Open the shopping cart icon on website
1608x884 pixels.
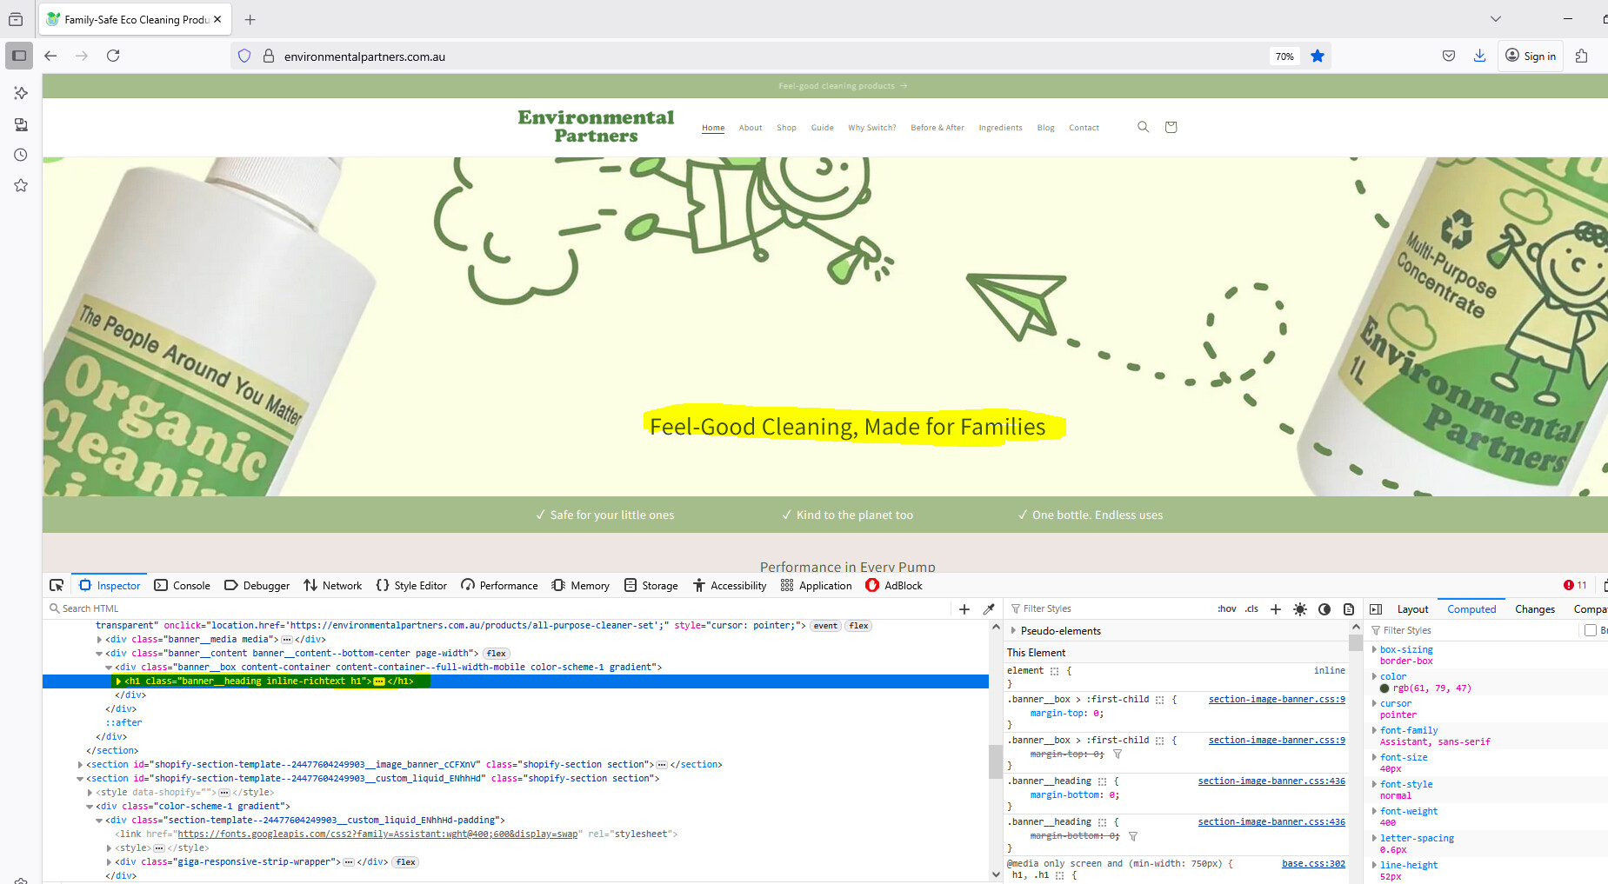[1171, 127]
